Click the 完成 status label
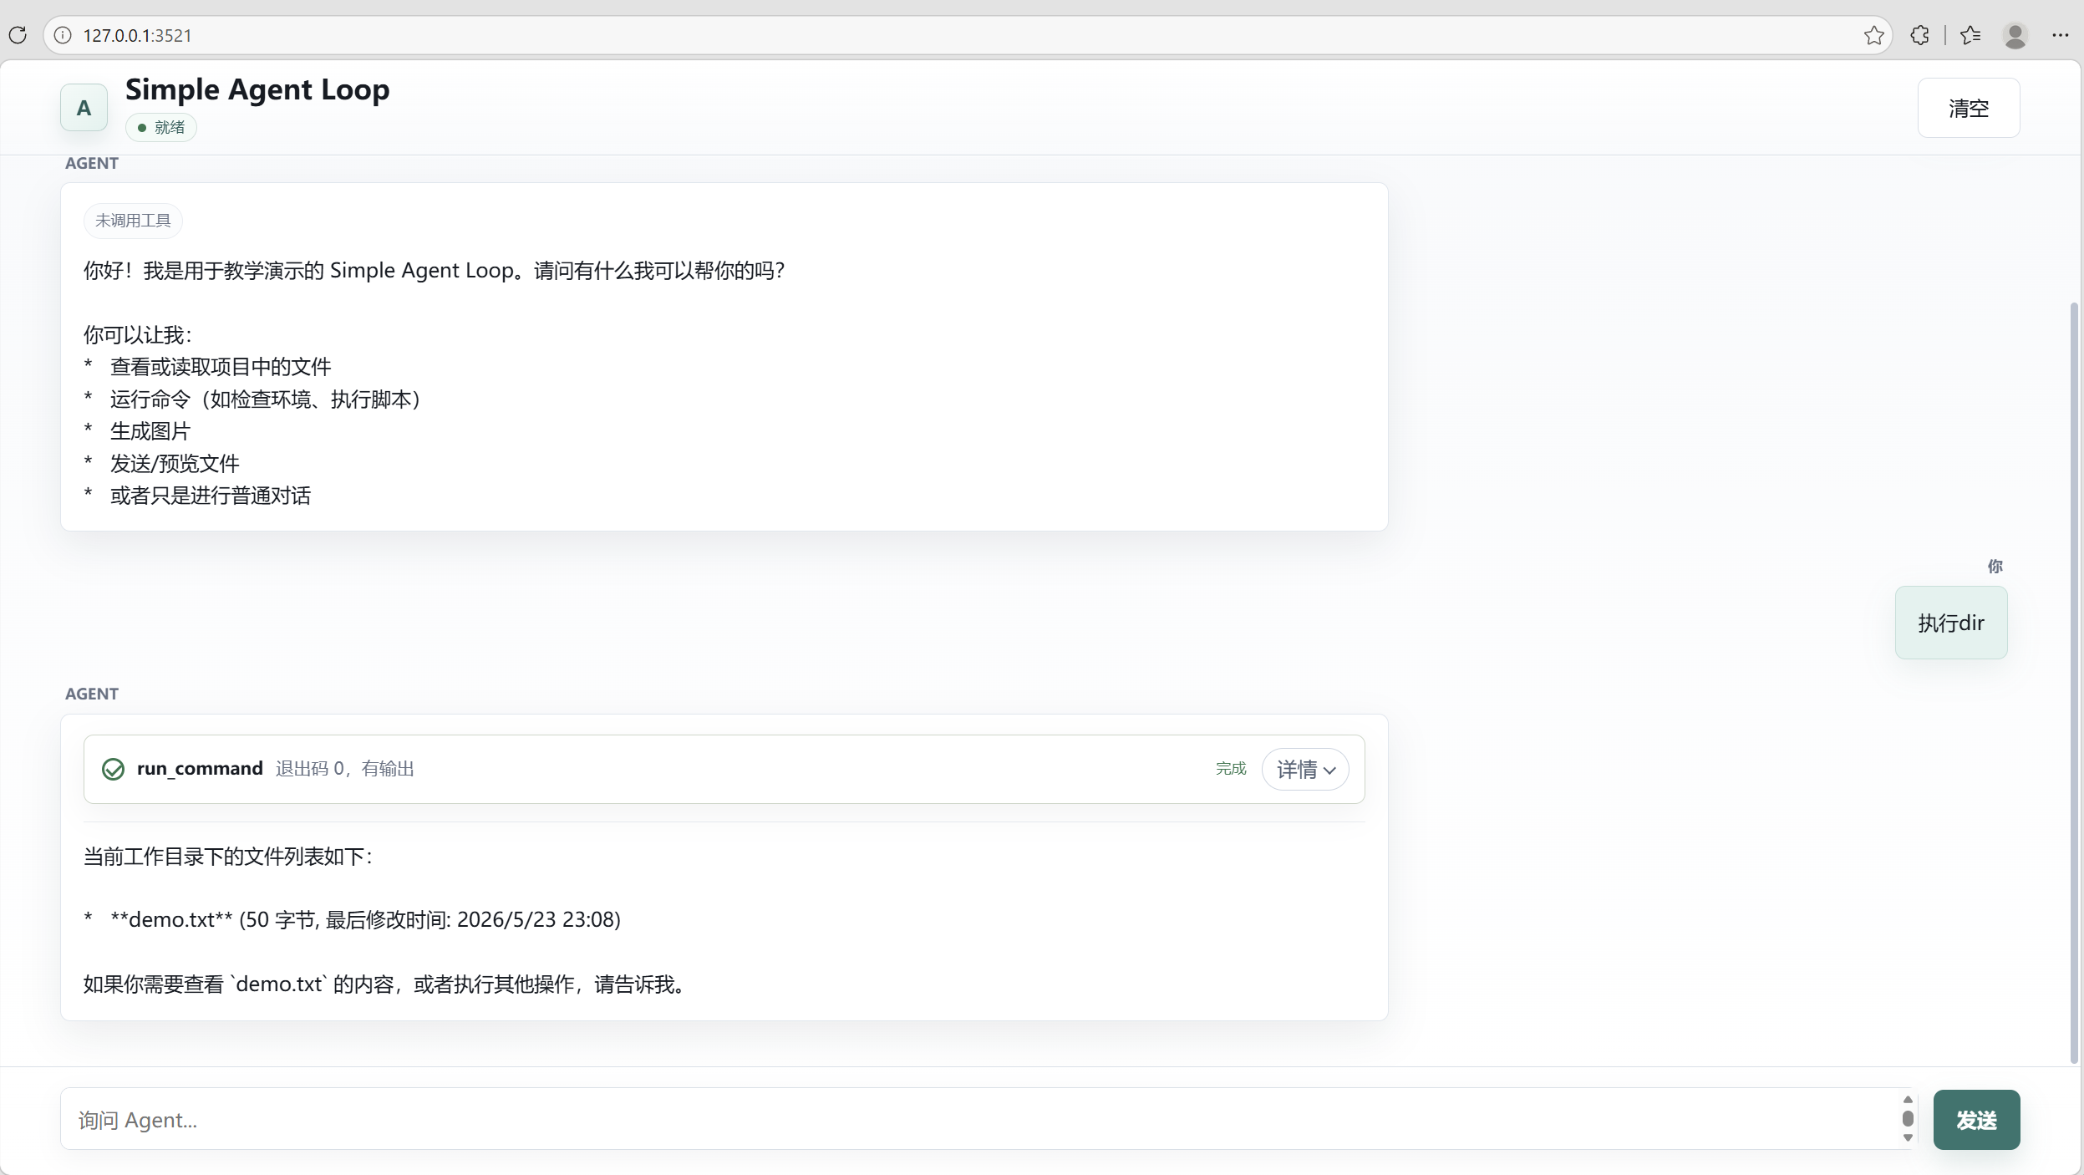 tap(1231, 769)
